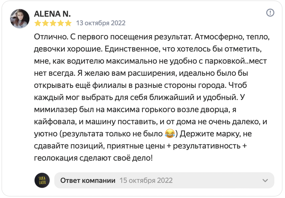
Task: Click the laughing-crying emoji in the review
Action: coord(170,134)
